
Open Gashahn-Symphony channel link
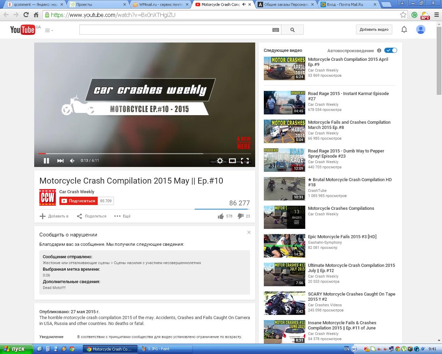pos(325,242)
